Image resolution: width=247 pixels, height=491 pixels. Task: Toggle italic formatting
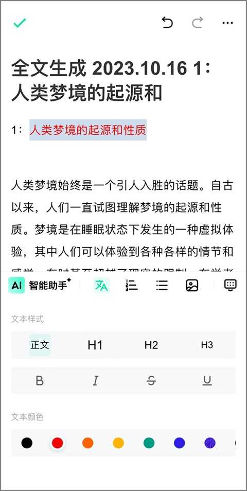click(95, 381)
